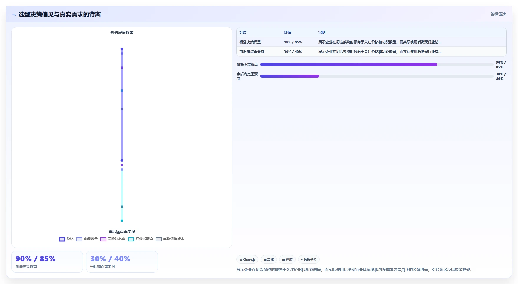Click the header icon beside the title
The image size is (518, 284).
pyautogui.click(x=14, y=15)
